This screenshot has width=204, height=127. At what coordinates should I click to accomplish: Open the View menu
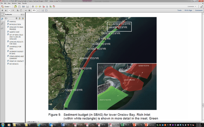click(9, 3)
